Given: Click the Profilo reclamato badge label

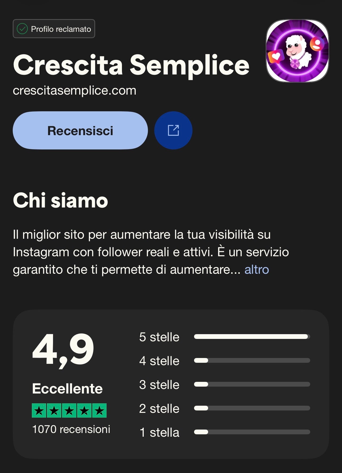Looking at the screenshot, I should [61, 29].
